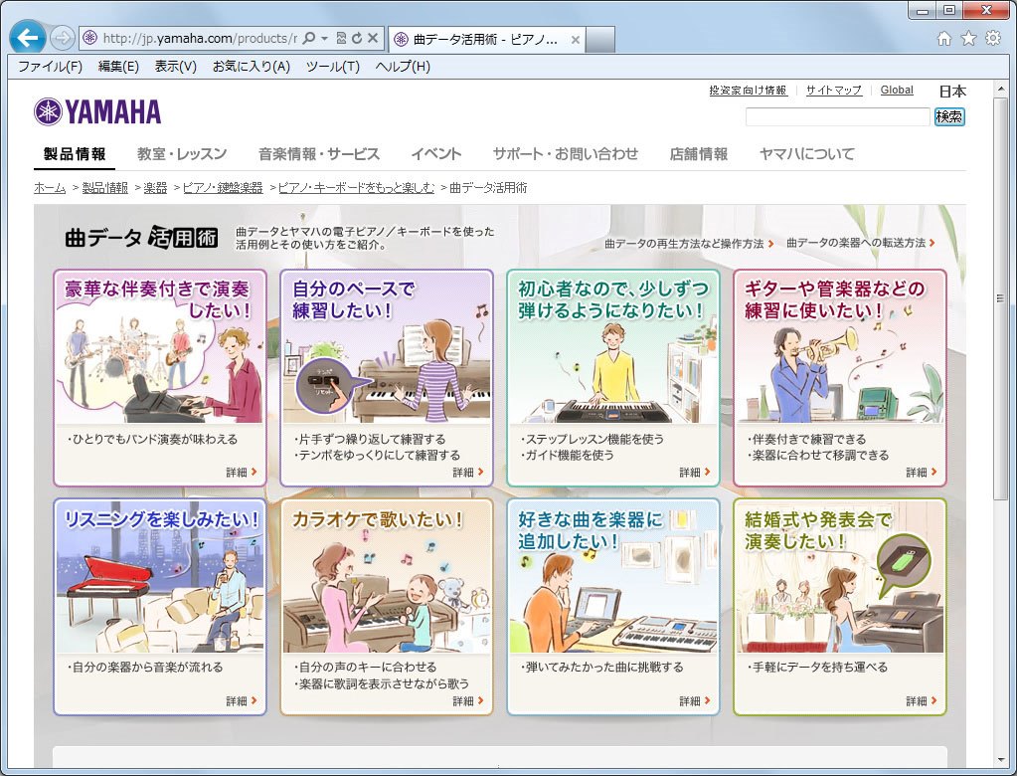Select the サポート・お問い合わせ navigation tab
The image size is (1017, 776).
565,154
